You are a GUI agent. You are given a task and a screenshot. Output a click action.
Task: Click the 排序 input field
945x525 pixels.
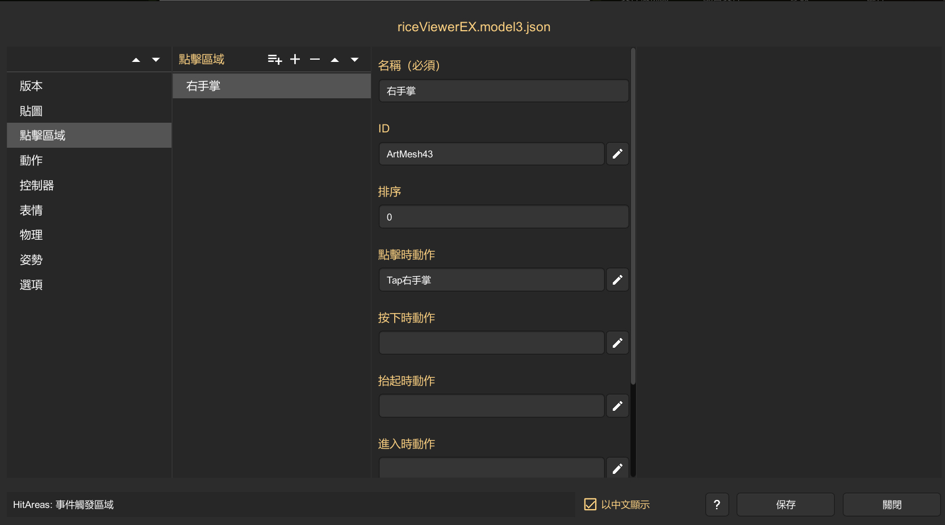coord(503,217)
